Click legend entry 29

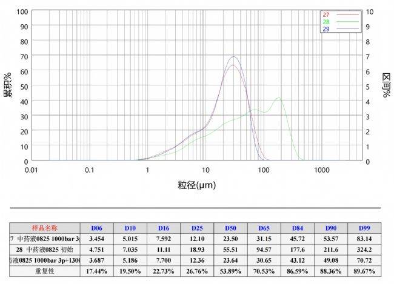tap(326, 28)
